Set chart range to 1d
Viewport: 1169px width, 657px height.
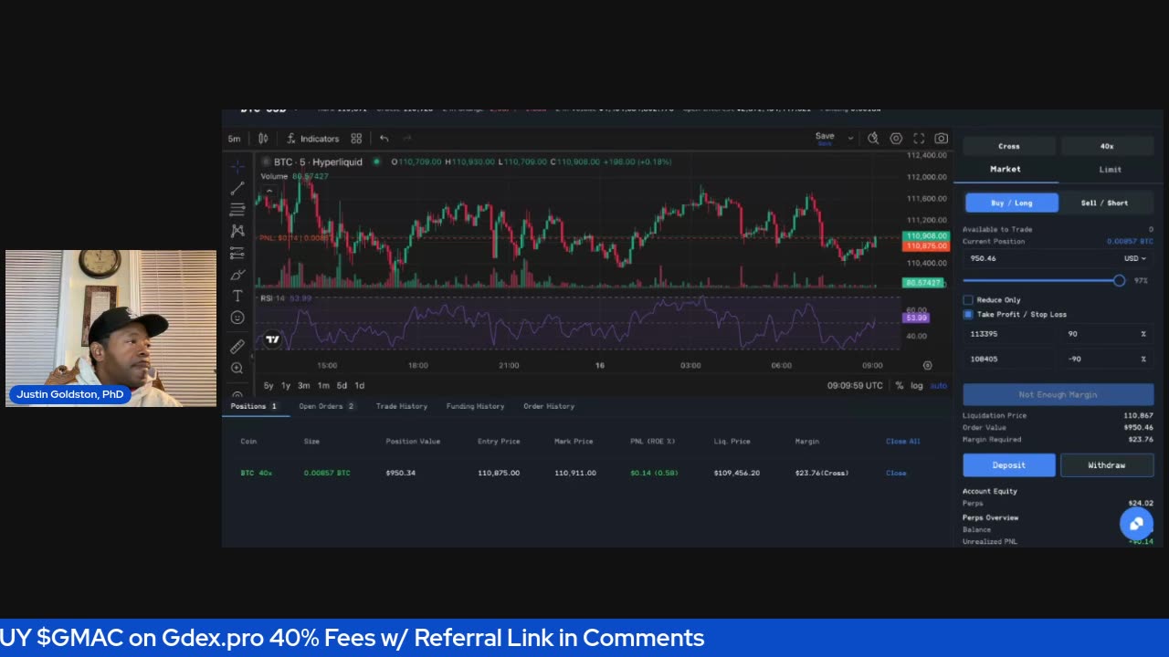[359, 386]
